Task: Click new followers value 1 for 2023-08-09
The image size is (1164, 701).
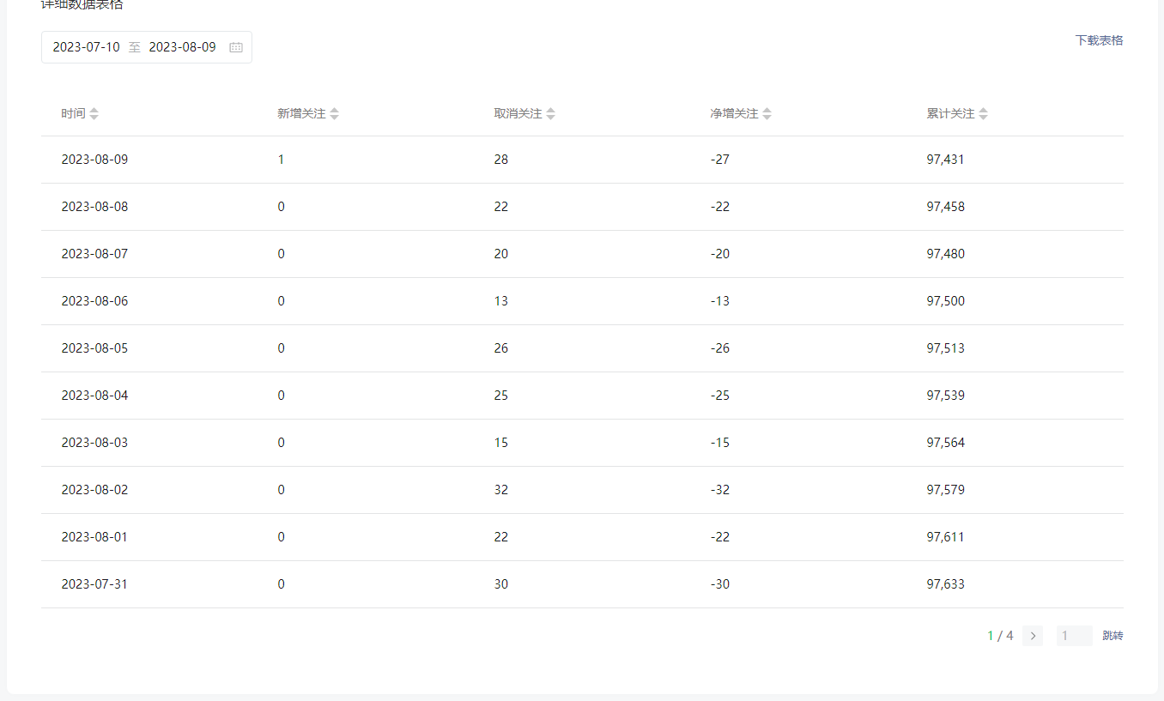Action: 281,160
